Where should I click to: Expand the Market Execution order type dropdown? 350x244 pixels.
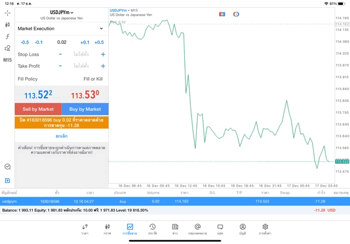(x=61, y=28)
